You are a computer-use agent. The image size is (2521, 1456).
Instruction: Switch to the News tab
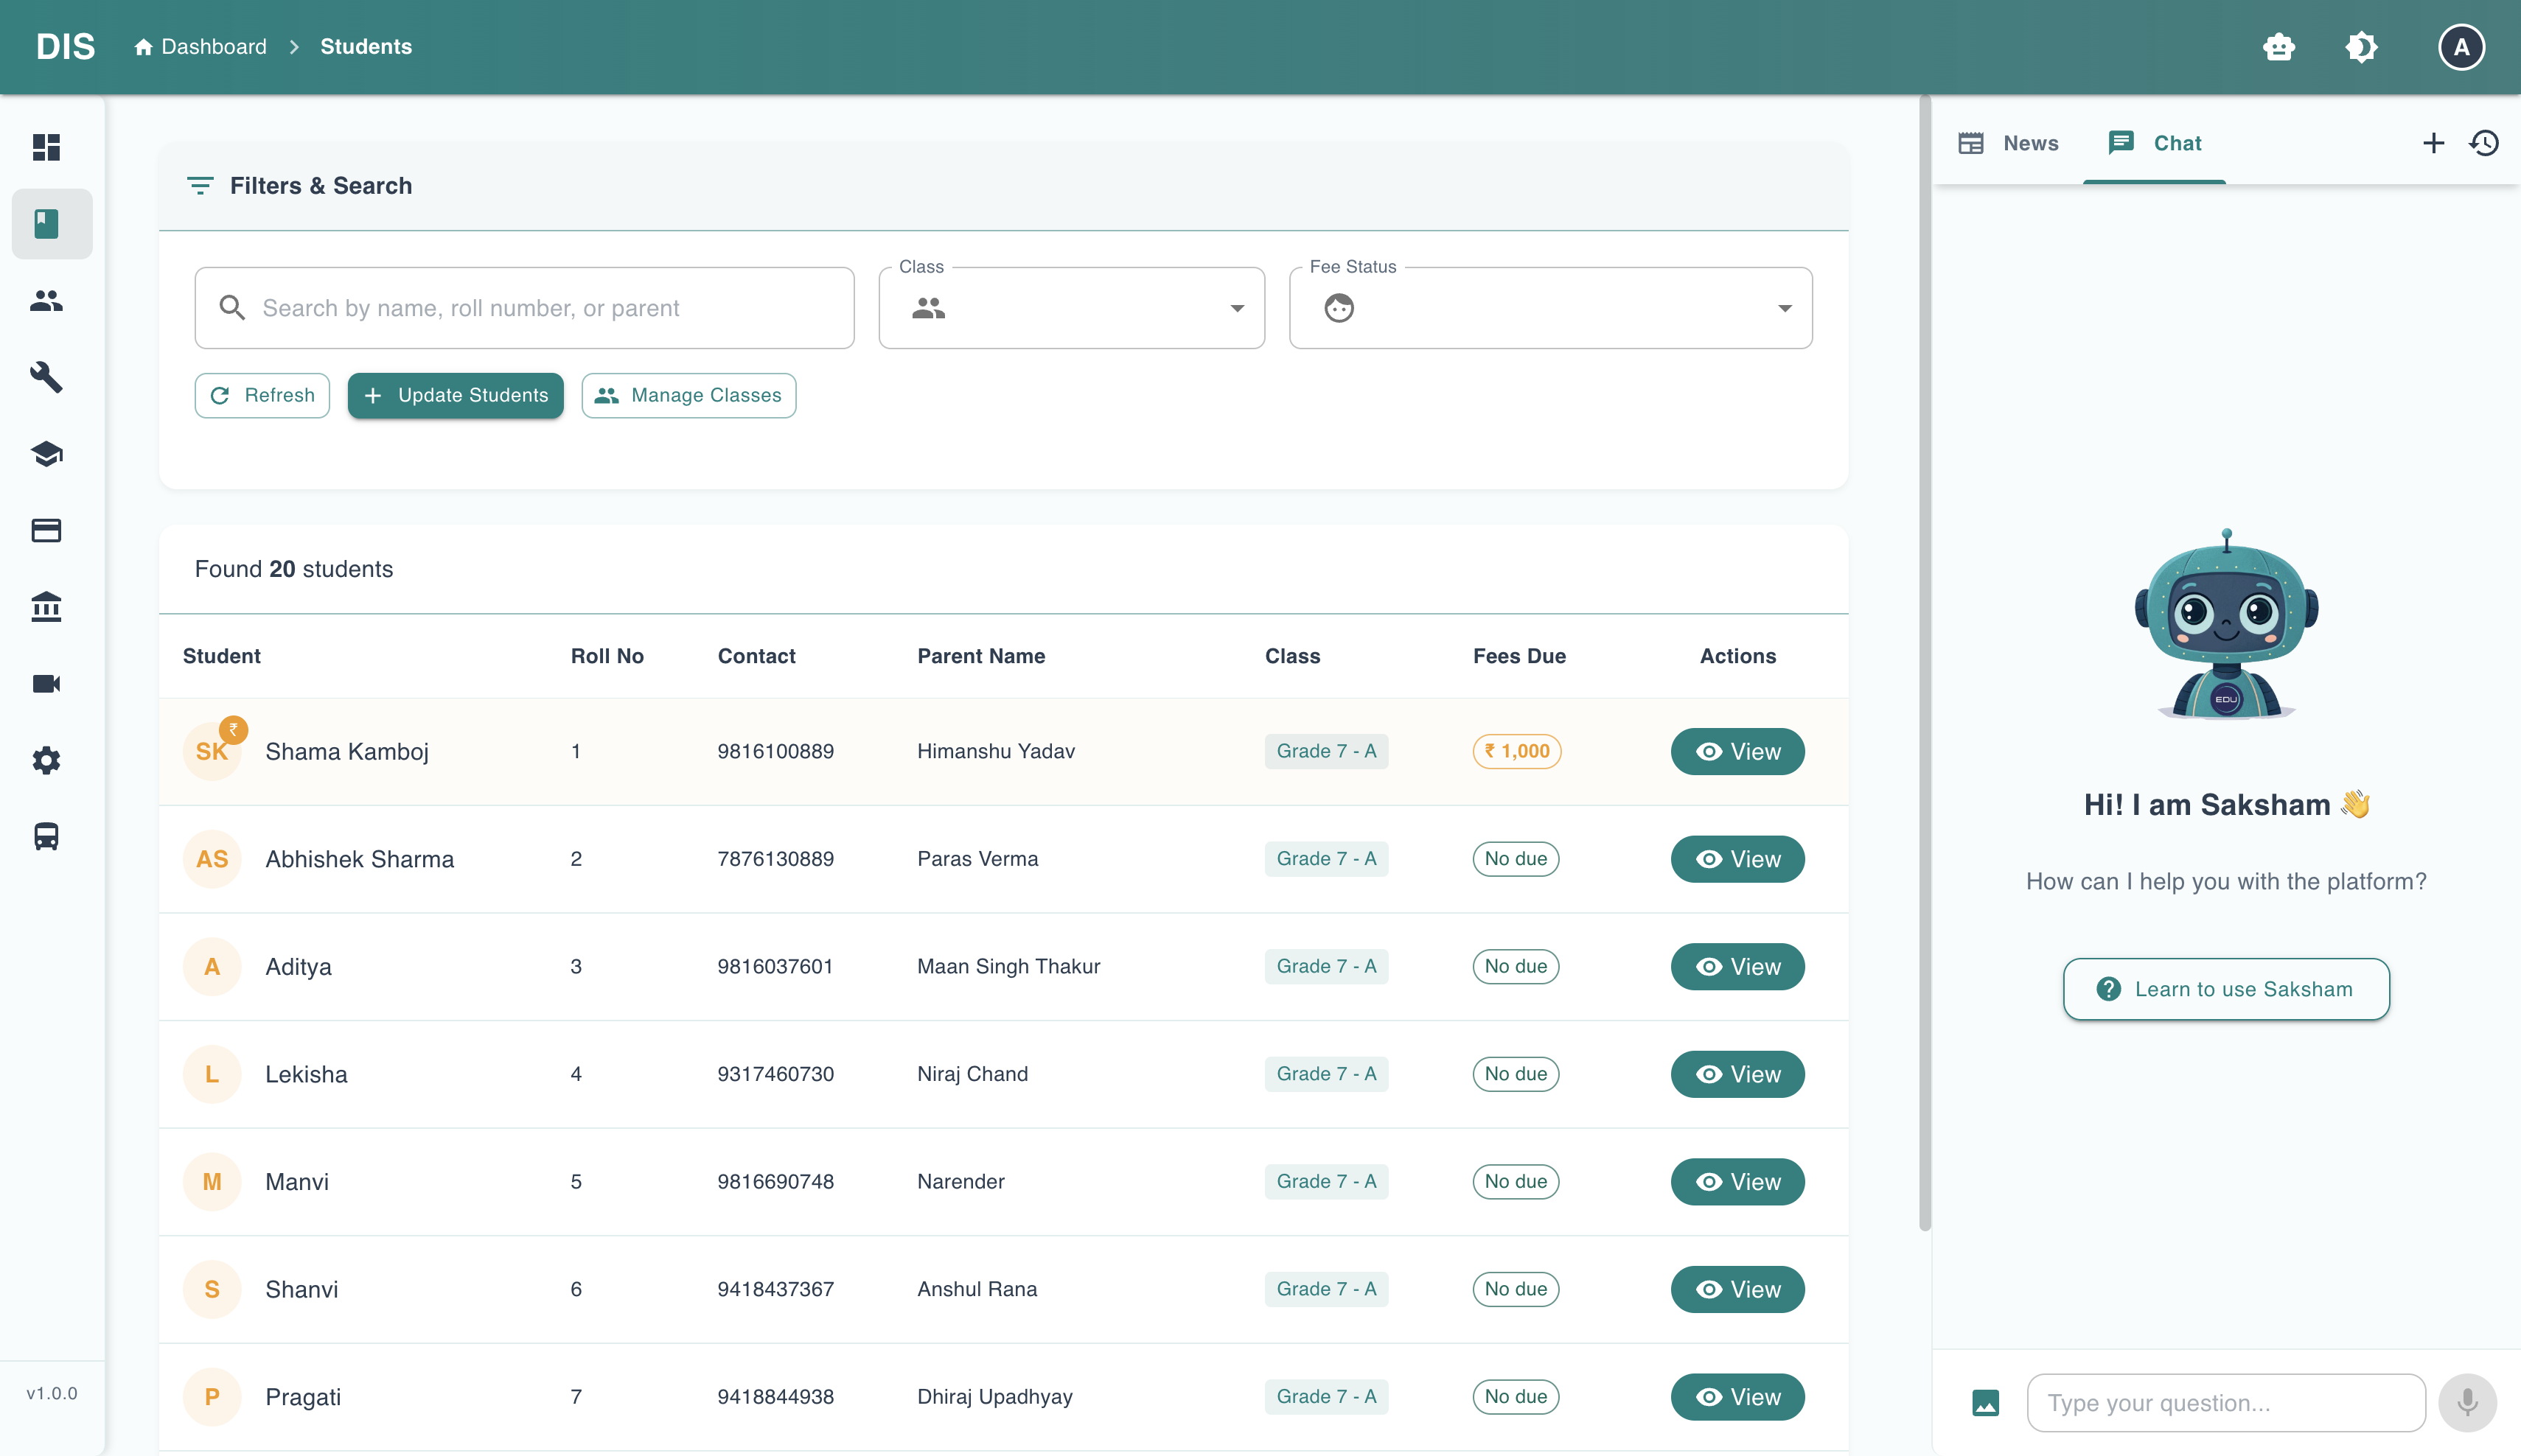pyautogui.click(x=2009, y=143)
